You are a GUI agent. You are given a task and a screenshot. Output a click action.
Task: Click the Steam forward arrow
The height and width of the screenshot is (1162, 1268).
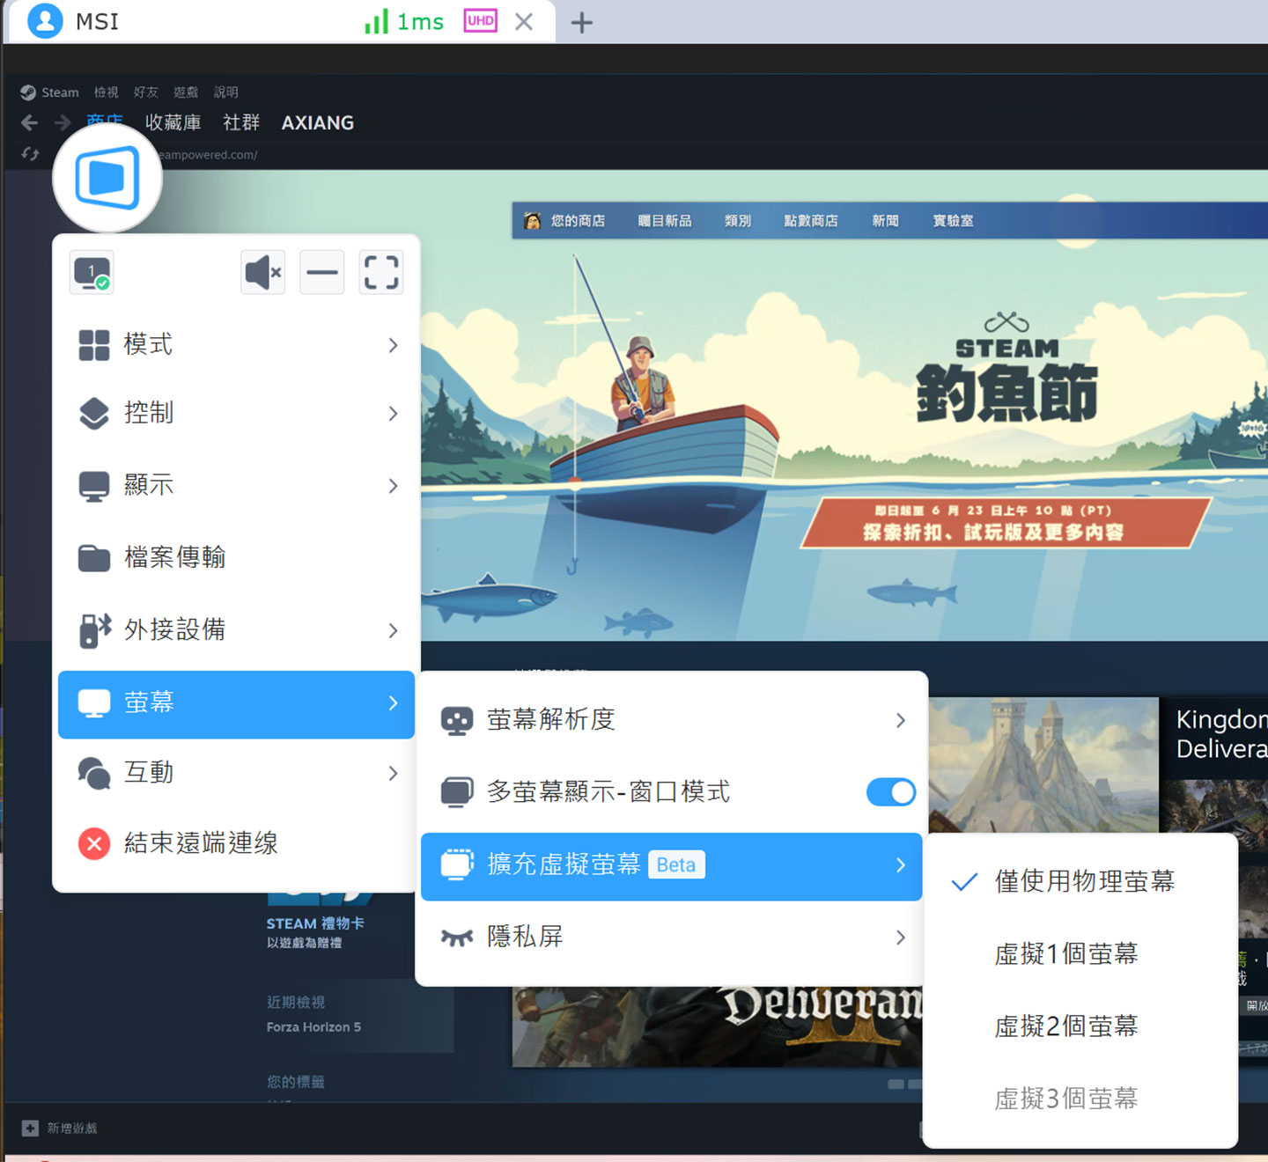coord(62,122)
